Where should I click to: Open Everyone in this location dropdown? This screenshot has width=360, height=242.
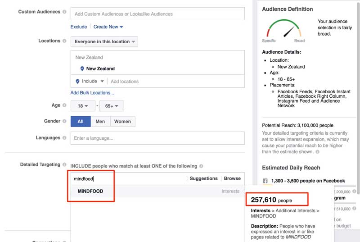point(104,41)
